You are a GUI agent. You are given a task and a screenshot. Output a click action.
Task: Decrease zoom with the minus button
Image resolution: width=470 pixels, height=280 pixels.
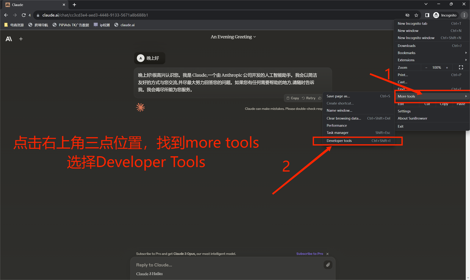coord(426,68)
